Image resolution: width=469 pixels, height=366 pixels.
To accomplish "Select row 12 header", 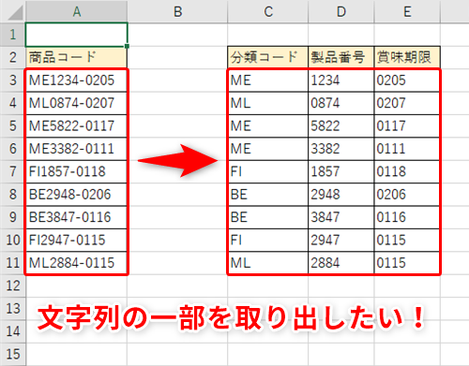I will pos(13,285).
